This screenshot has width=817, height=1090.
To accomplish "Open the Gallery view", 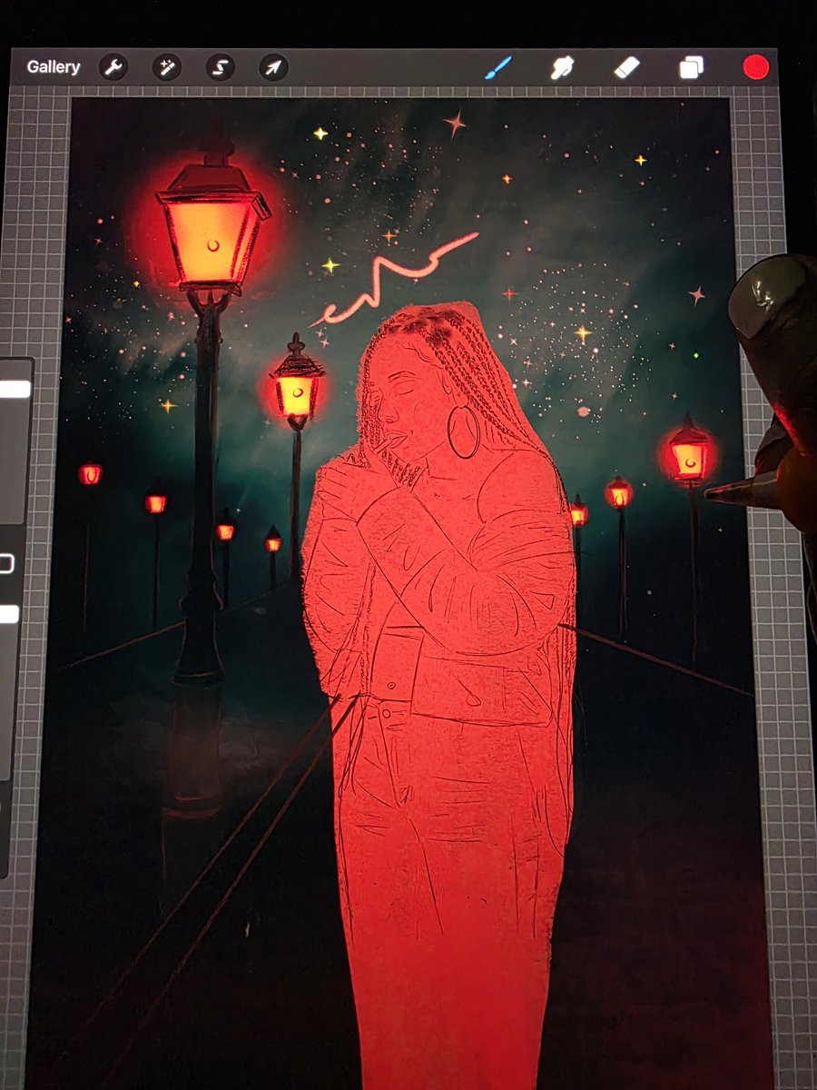I will (x=54, y=67).
